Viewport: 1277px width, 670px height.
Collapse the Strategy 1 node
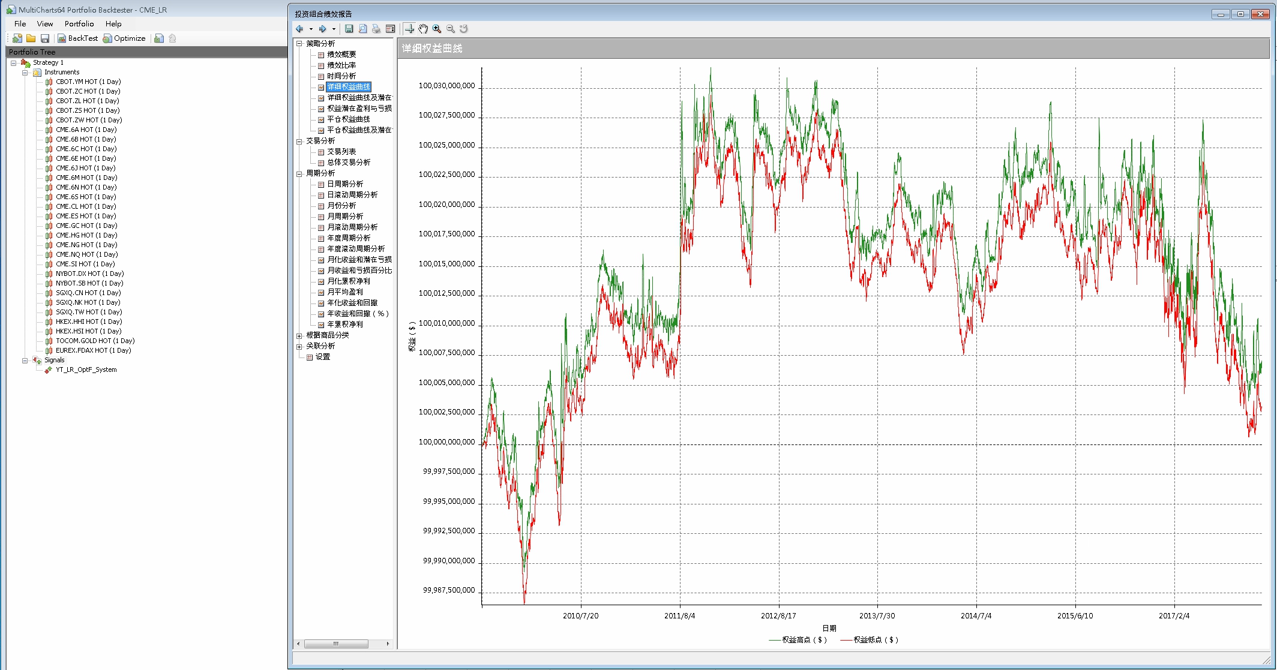click(13, 63)
